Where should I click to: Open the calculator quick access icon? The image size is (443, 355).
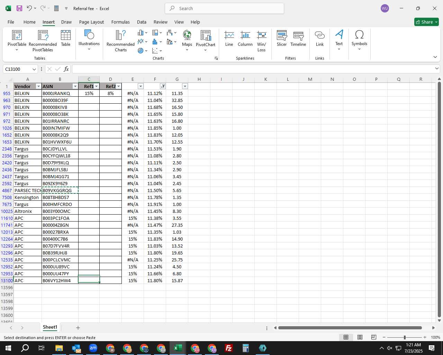(56, 8)
